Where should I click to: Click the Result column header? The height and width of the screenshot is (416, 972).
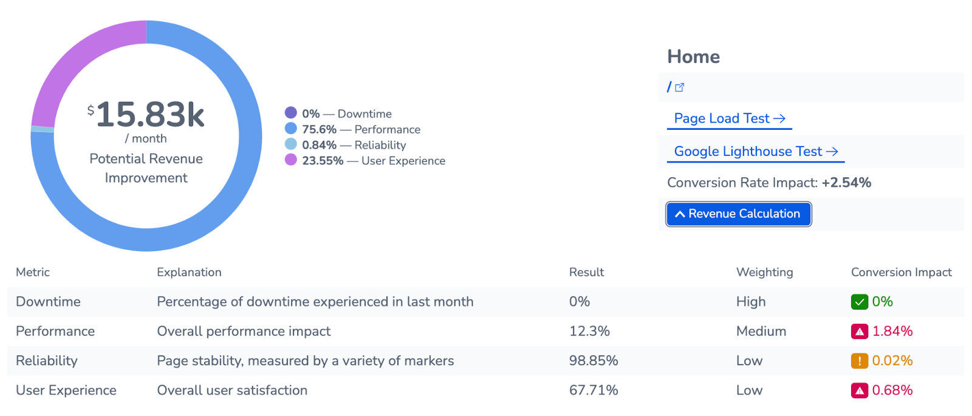click(x=586, y=272)
